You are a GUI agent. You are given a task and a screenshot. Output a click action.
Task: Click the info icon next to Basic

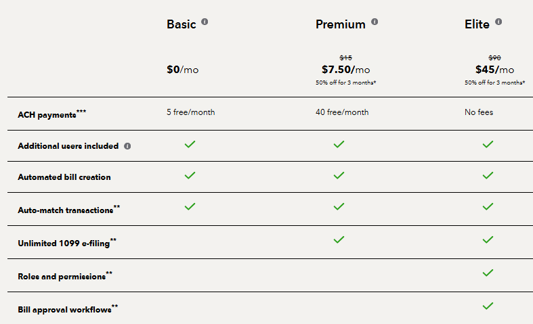pyautogui.click(x=205, y=22)
